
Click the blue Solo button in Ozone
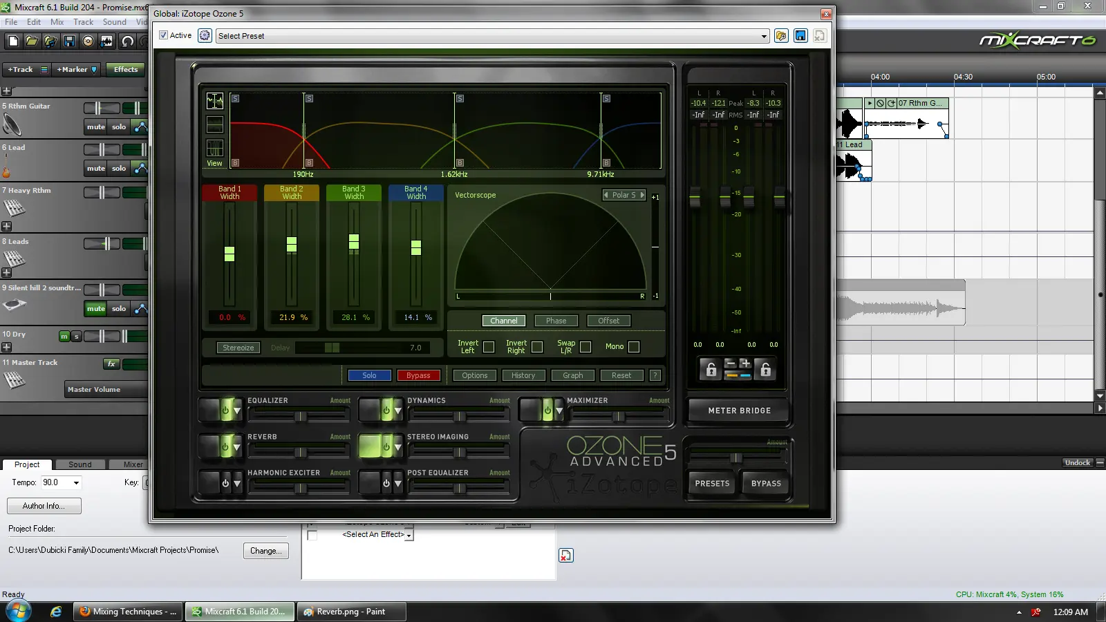pos(369,375)
